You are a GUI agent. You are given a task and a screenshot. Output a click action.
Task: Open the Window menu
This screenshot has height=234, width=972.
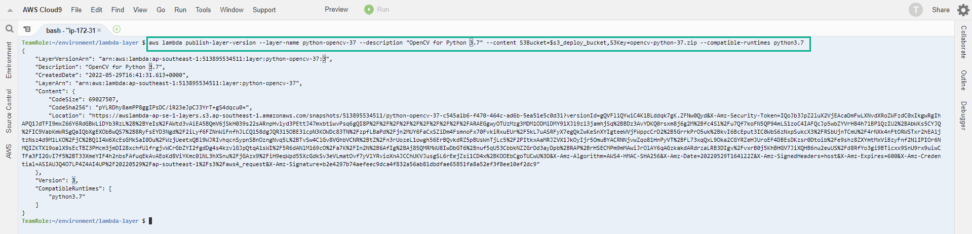[x=231, y=10]
